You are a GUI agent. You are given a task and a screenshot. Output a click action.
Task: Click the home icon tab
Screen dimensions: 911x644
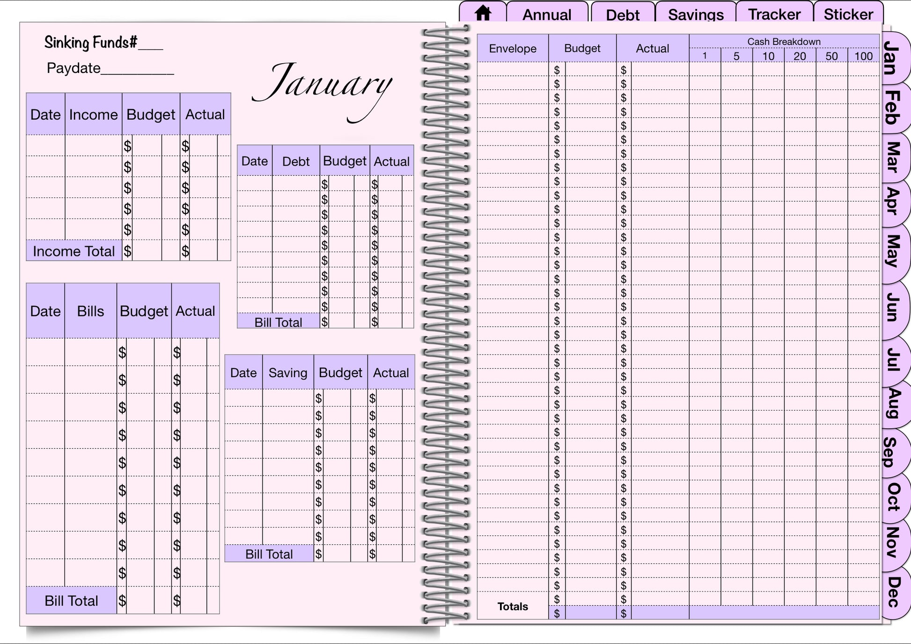click(483, 13)
